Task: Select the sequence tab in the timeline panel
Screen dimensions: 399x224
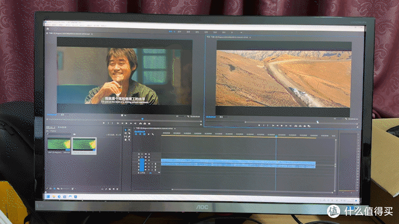Action: coord(155,128)
